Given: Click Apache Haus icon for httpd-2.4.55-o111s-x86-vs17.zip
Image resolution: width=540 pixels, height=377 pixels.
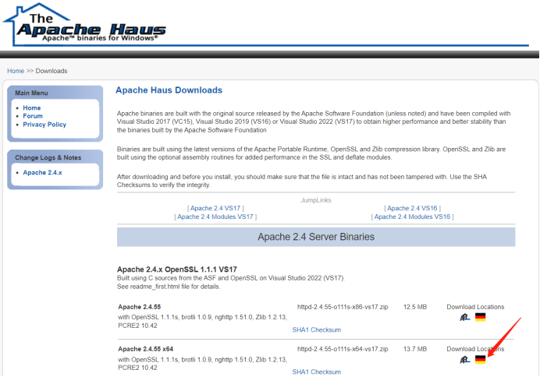Looking at the screenshot, I should [464, 317].
